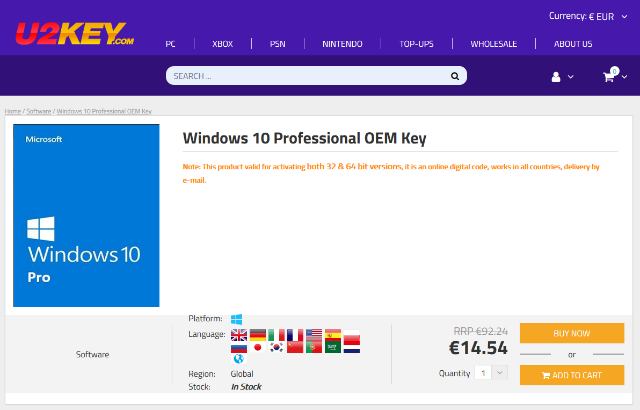Click the €14.54 price

pyautogui.click(x=478, y=348)
